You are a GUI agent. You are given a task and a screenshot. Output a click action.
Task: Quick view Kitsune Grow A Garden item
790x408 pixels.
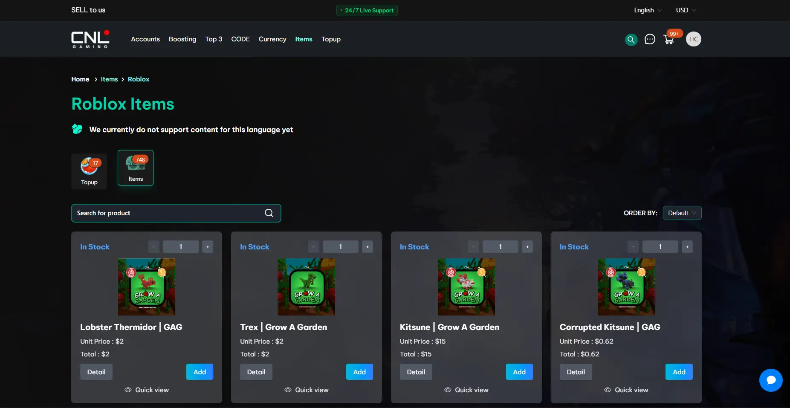point(466,390)
